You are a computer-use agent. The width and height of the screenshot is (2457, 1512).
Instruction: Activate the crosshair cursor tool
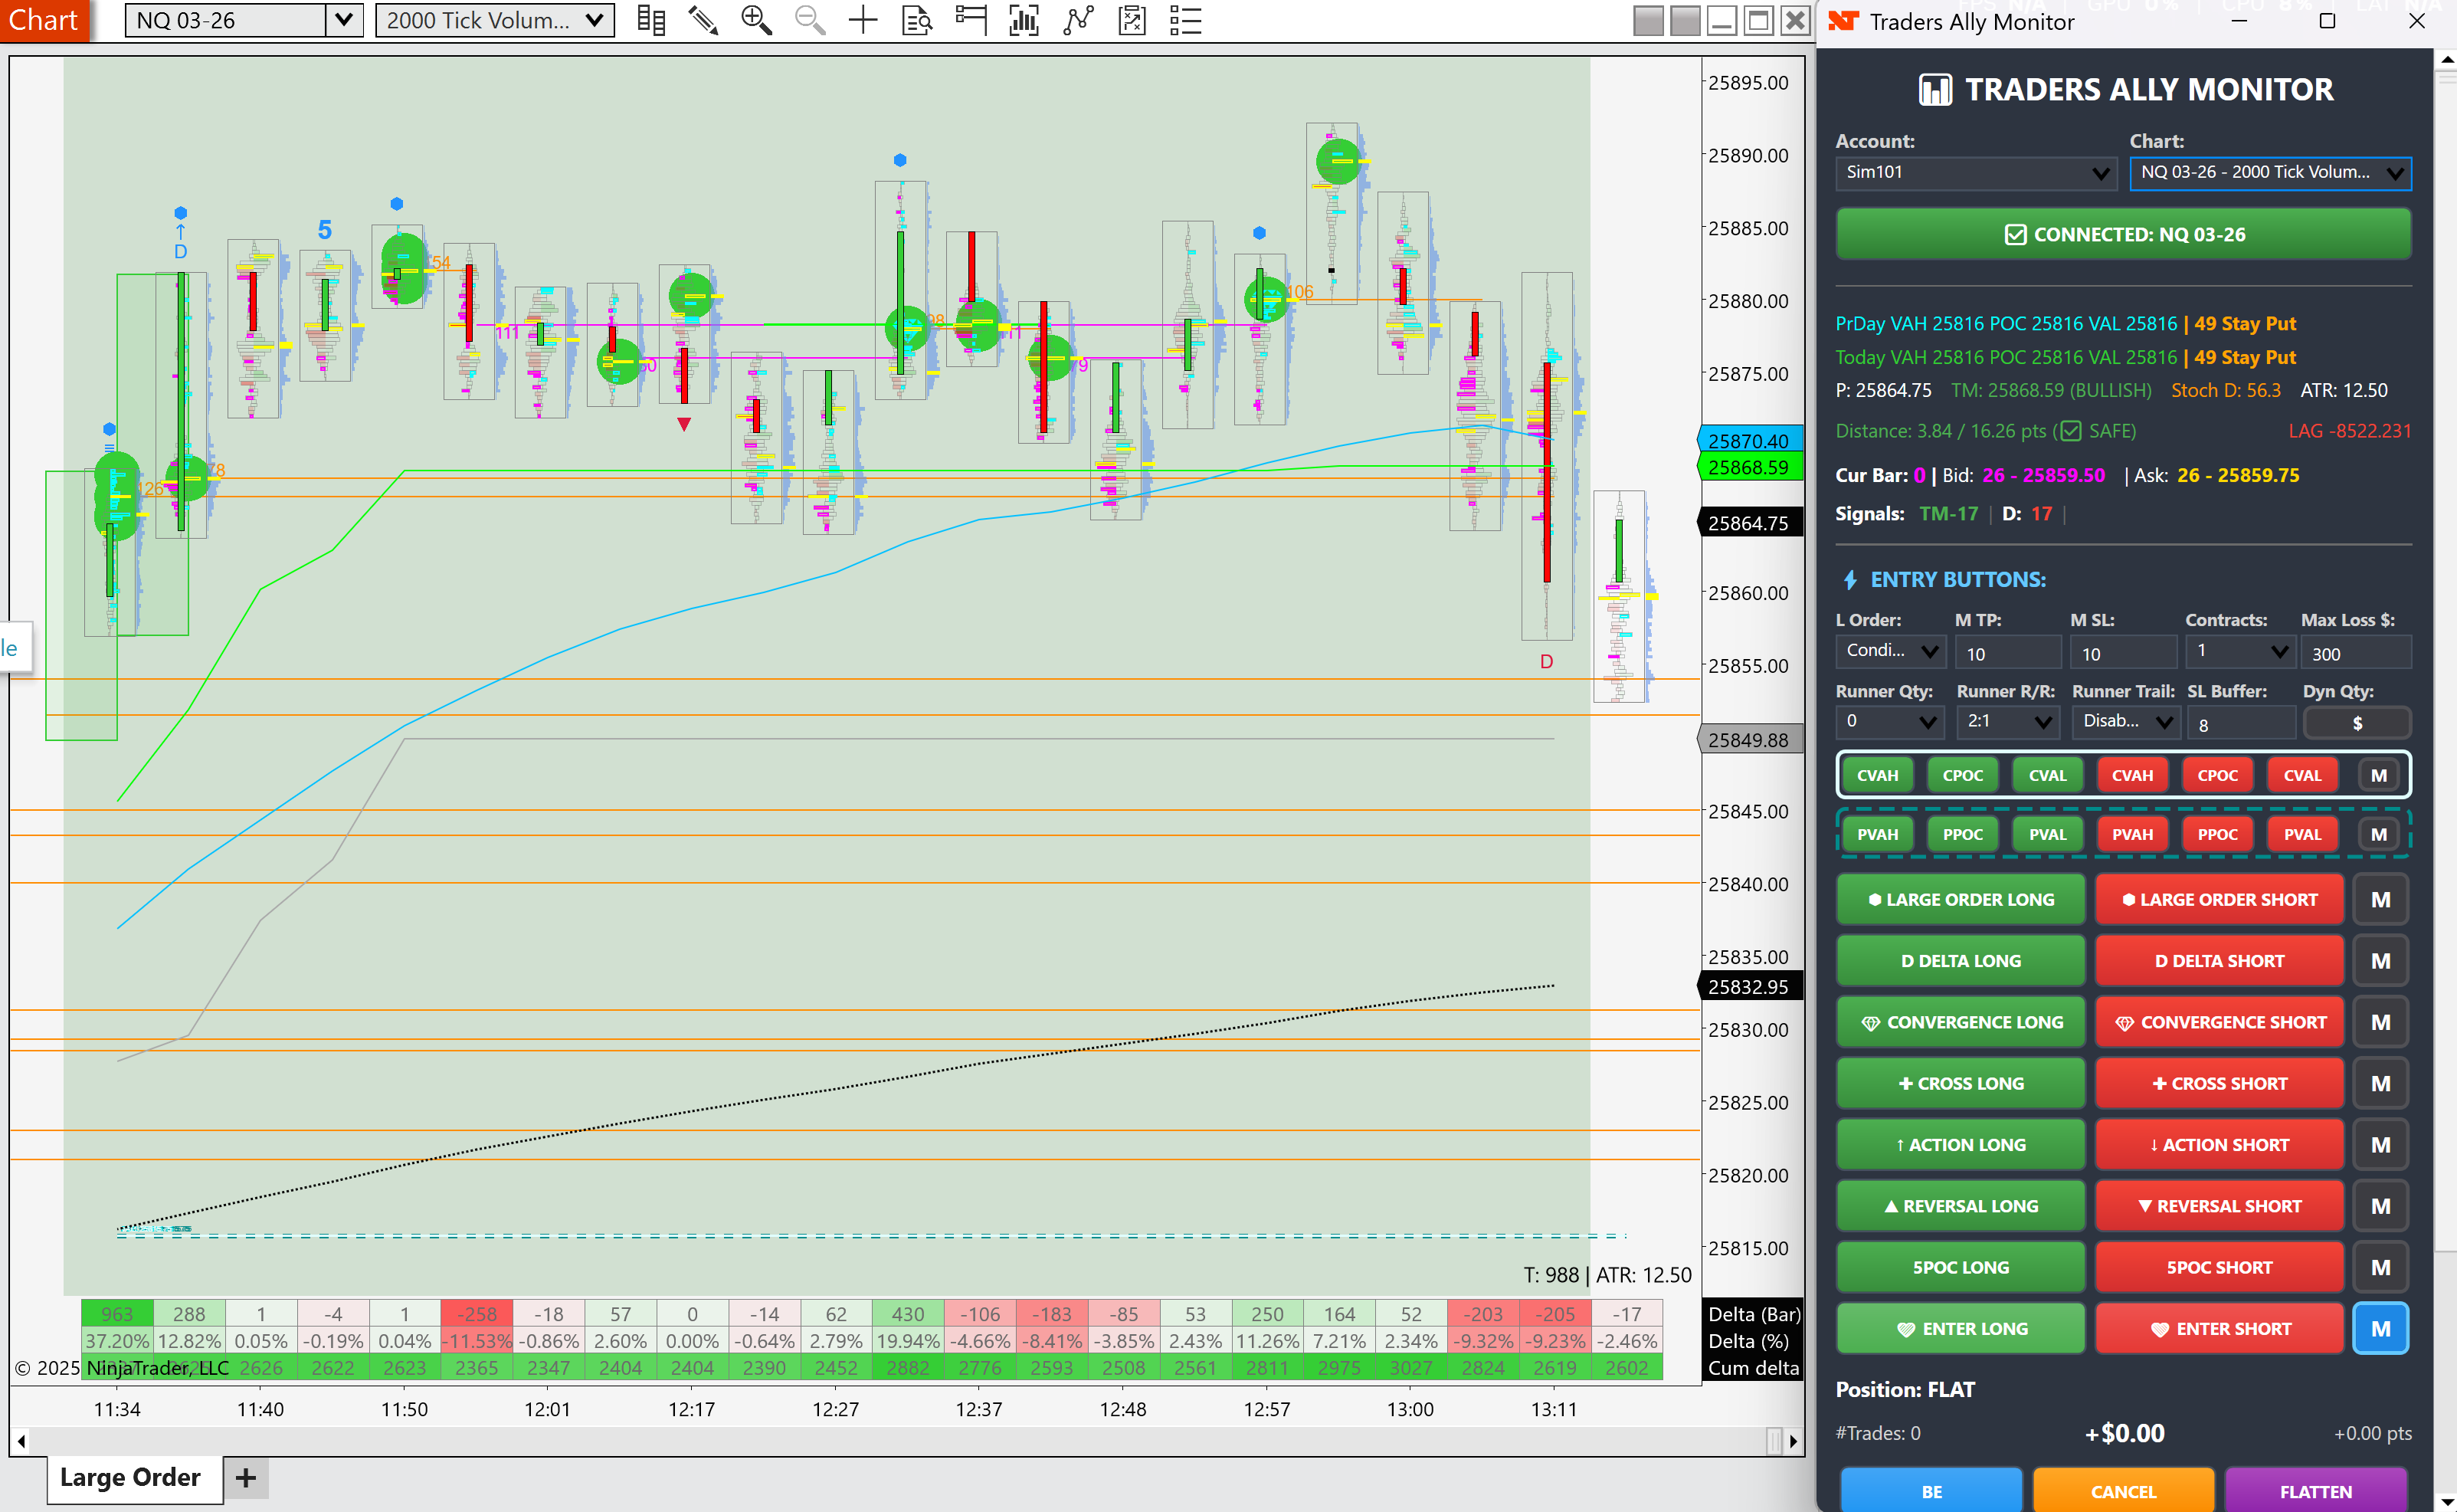click(x=863, y=20)
